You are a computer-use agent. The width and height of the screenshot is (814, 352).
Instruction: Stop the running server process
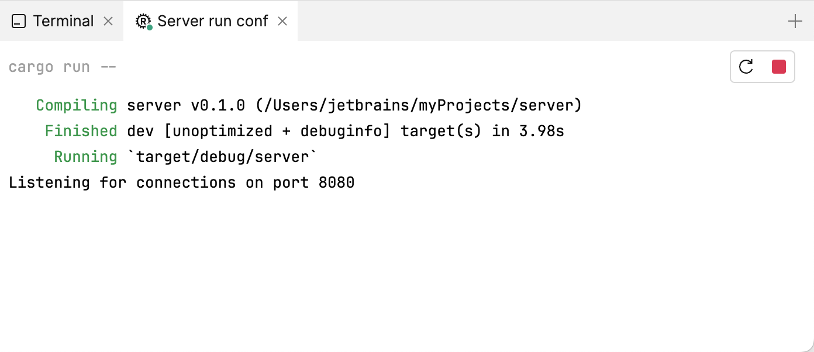click(778, 67)
